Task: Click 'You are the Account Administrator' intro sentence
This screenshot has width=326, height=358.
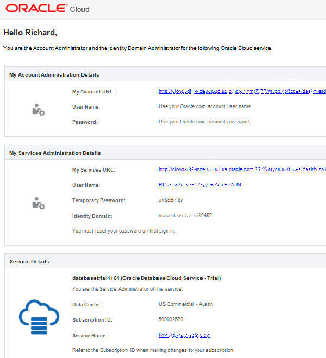Action: [x=137, y=48]
